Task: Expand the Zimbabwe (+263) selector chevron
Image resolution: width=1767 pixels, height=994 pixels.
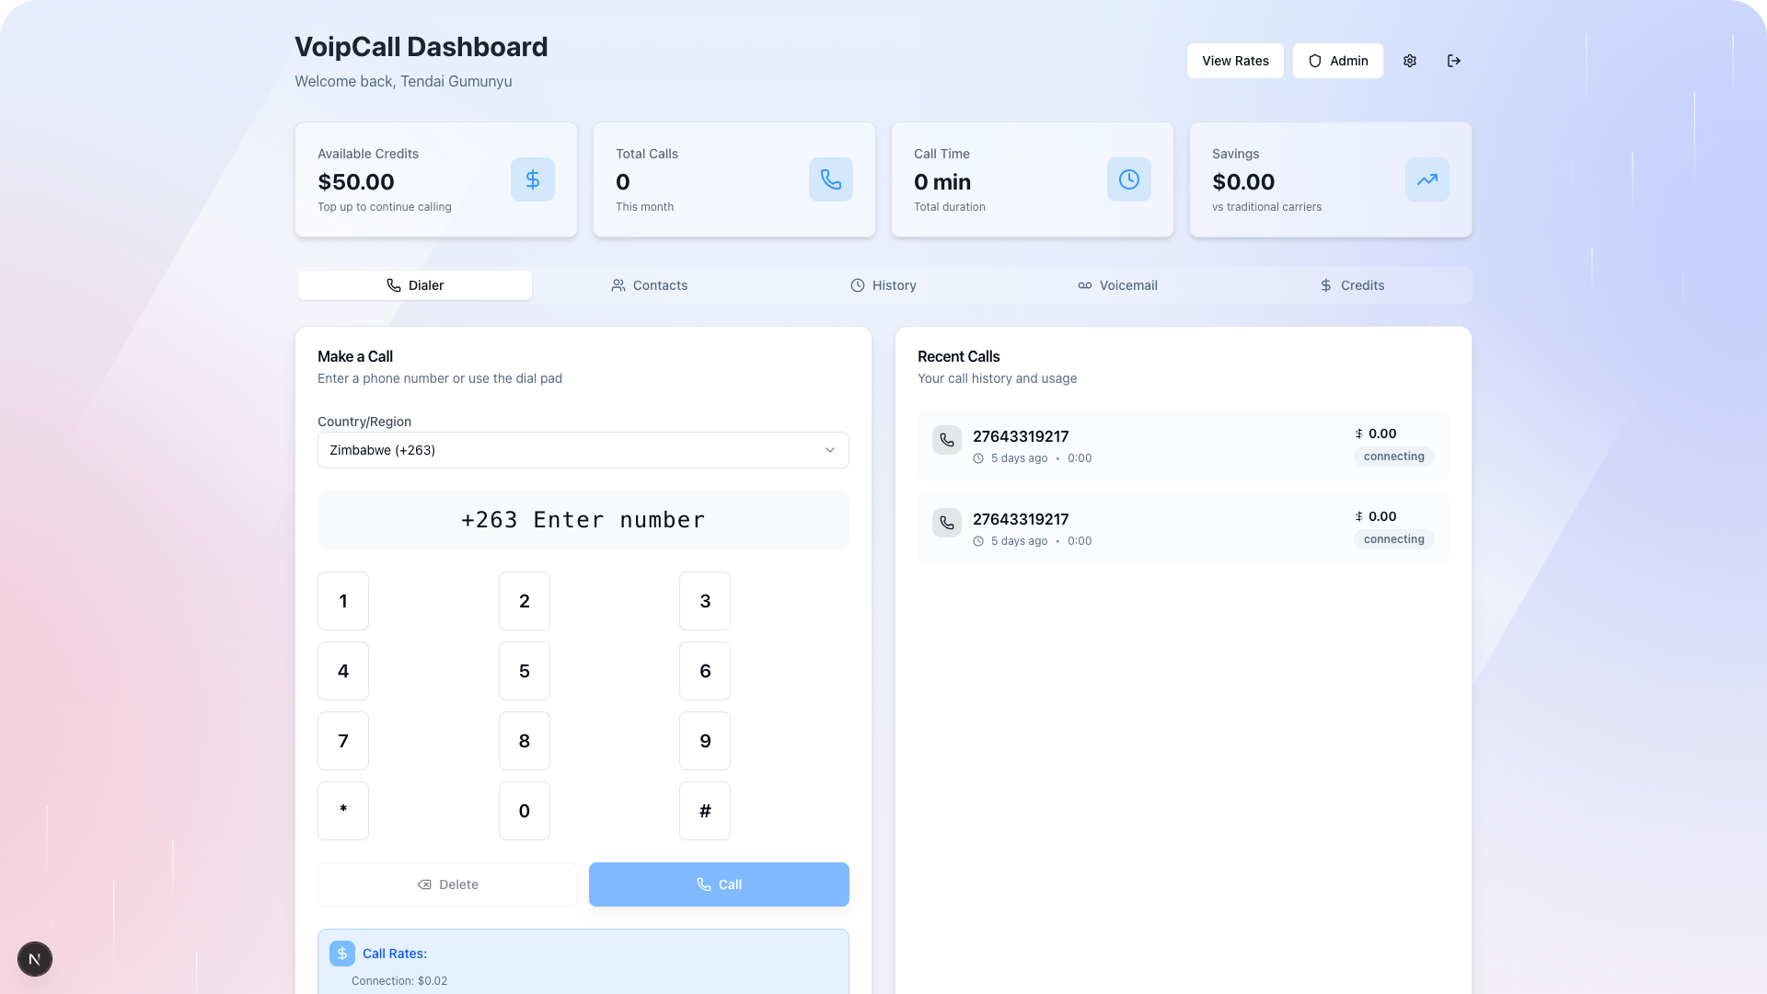Action: 829,450
